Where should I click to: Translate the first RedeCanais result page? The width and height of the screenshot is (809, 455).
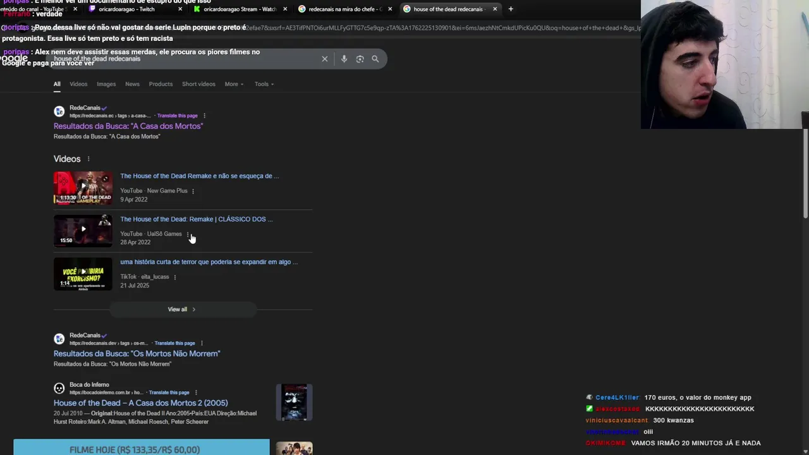pyautogui.click(x=177, y=116)
